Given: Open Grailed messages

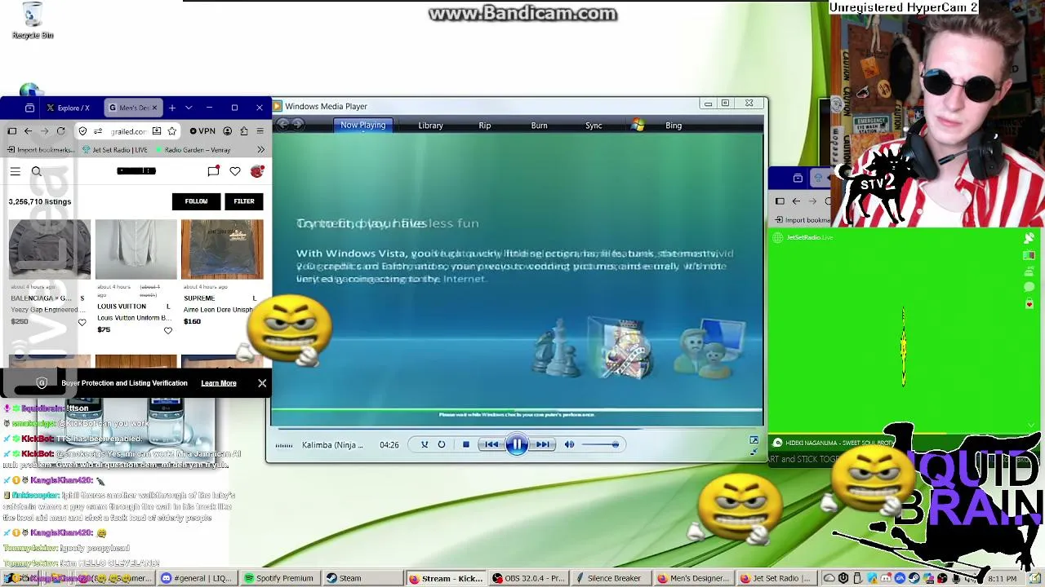Looking at the screenshot, I should point(213,171).
